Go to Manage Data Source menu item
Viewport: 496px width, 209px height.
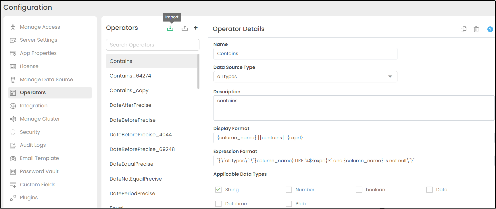46,80
